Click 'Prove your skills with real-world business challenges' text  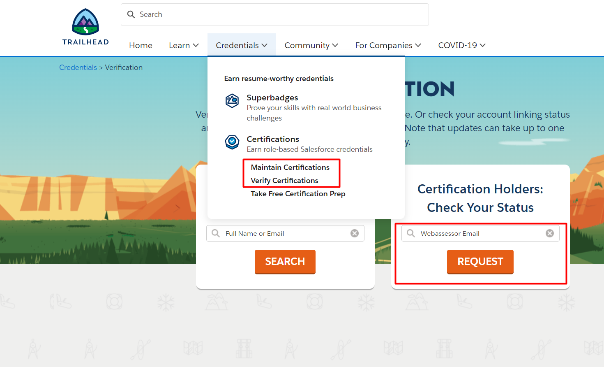tap(314, 113)
